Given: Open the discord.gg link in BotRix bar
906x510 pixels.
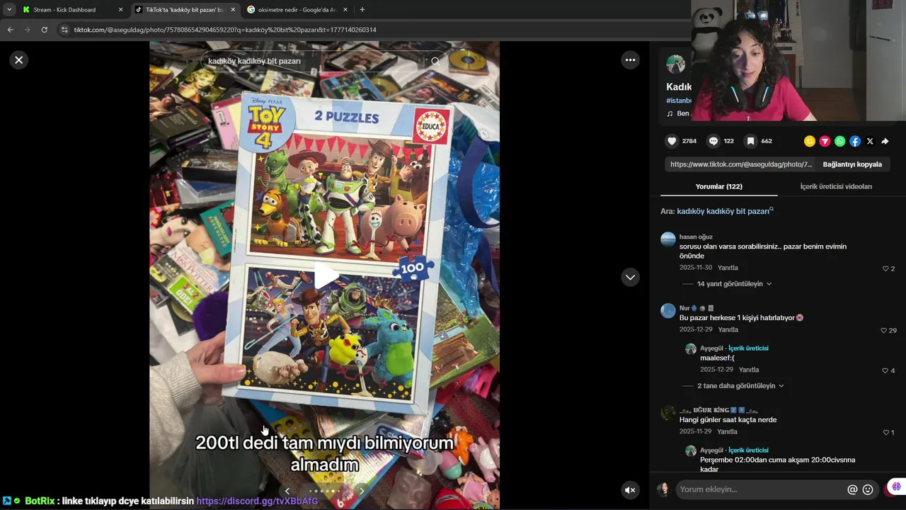Looking at the screenshot, I should (x=257, y=501).
